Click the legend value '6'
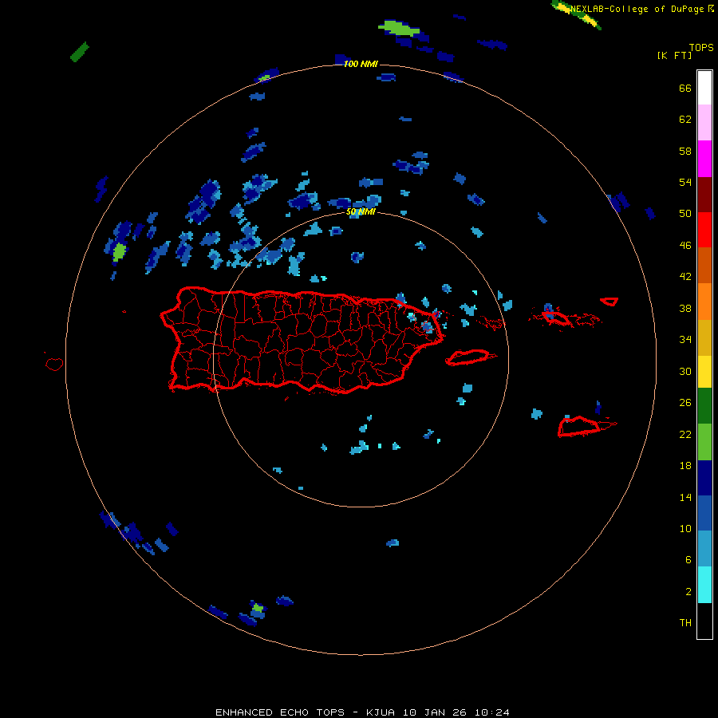 [x=688, y=559]
